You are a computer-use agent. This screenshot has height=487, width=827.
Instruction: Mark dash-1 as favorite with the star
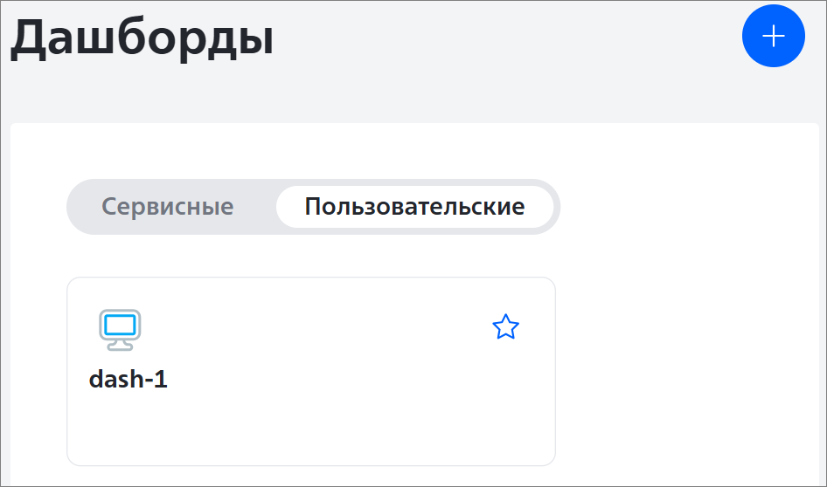(506, 327)
